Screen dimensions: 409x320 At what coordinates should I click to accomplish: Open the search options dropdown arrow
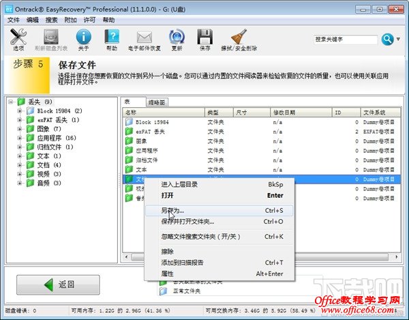click(398, 40)
